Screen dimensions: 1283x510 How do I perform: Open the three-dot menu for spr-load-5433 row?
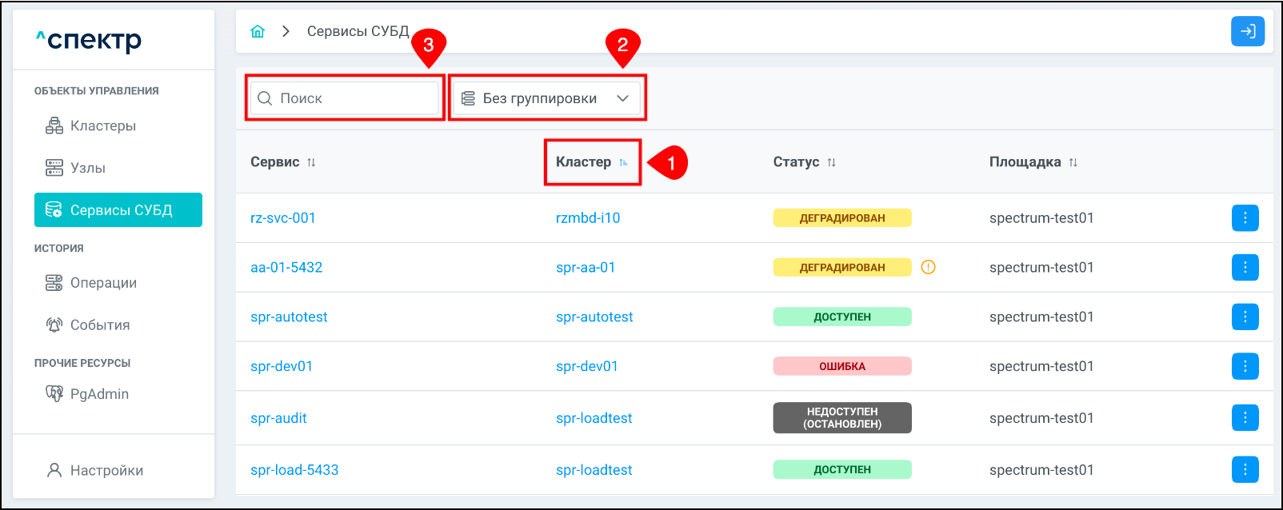tap(1245, 469)
